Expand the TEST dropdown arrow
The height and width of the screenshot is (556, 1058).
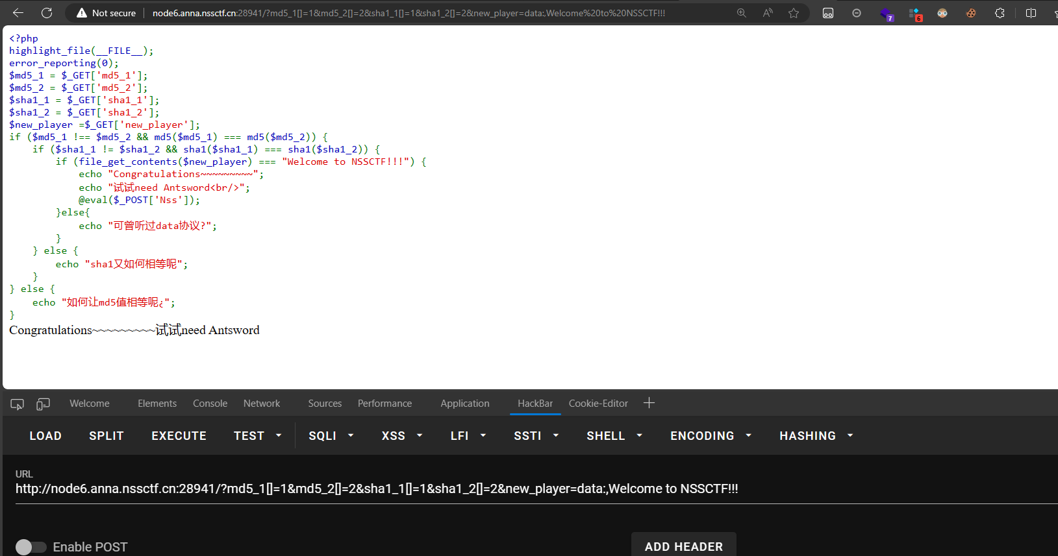279,436
